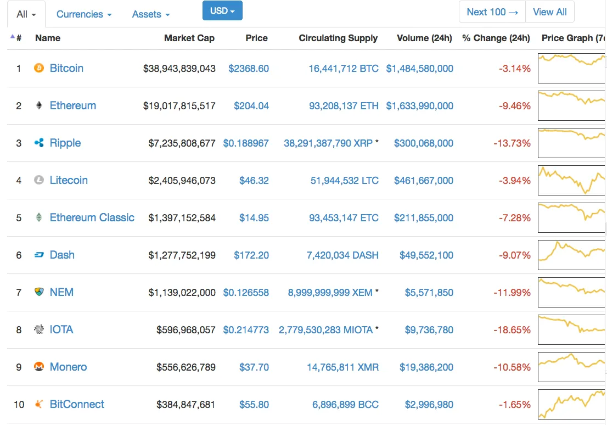This screenshot has height=425, width=607.
Task: Click the Ethereum diamond logo icon
Action: (39, 105)
